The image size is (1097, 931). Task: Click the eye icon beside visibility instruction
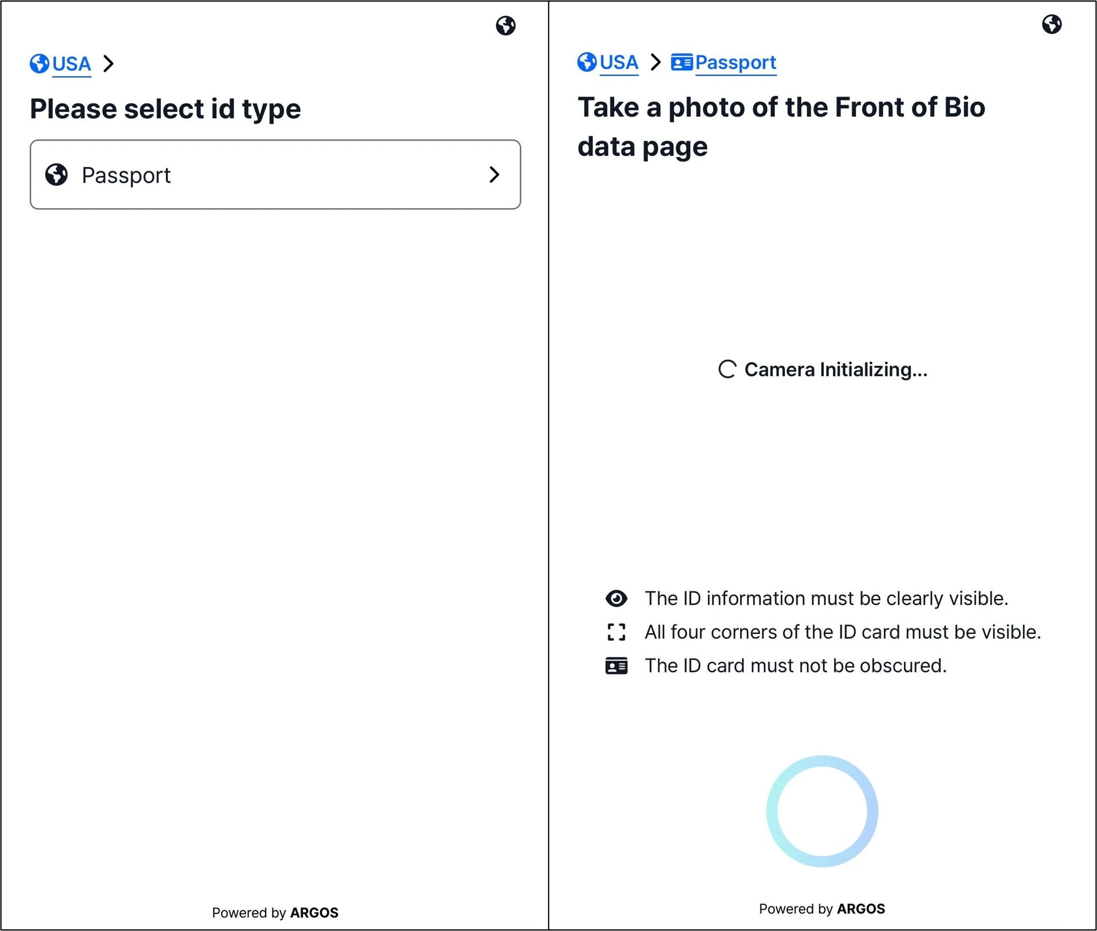615,598
